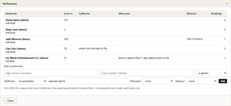This screenshot has height=106, width=231.
Task: Click the Wisconsin column header
Action: [x=124, y=14]
